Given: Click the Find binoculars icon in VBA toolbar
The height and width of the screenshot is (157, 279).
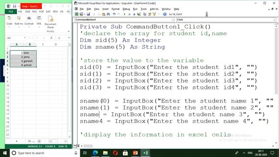Looking at the screenshot, I should coord(108,14).
